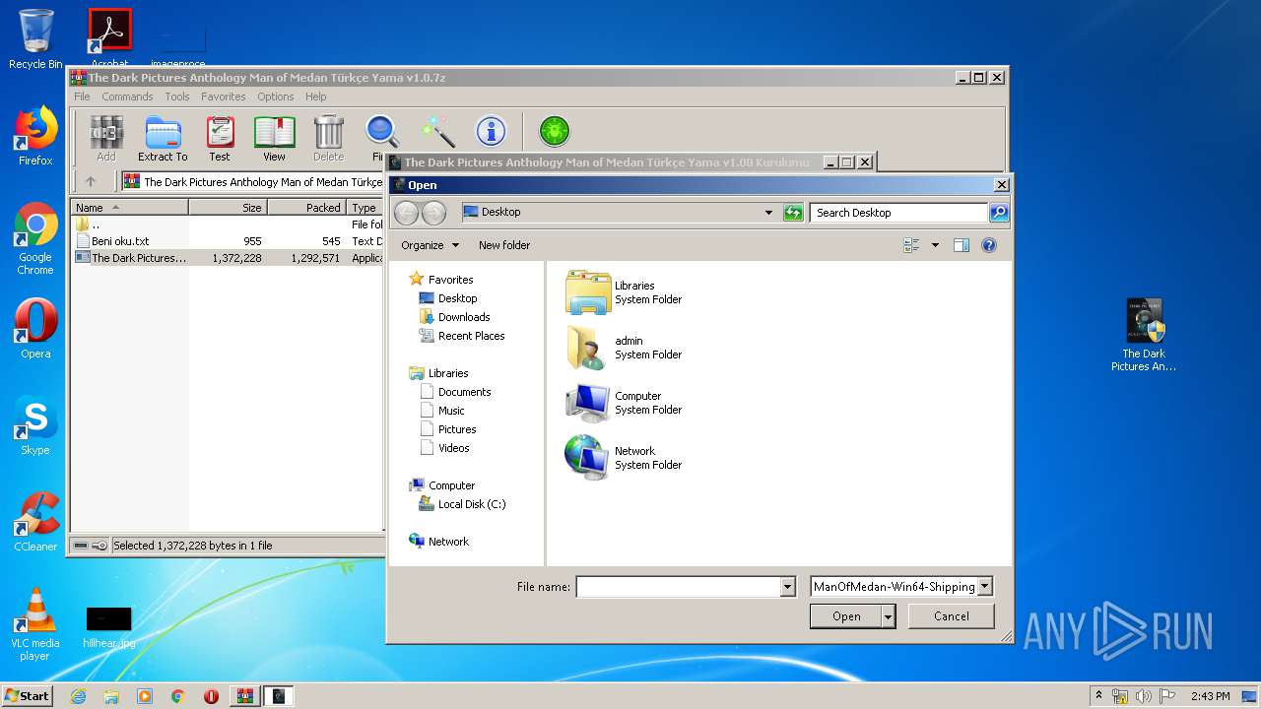1261x709 pixels.
Task: Open the WinRAR Tools menu
Action: pos(177,97)
